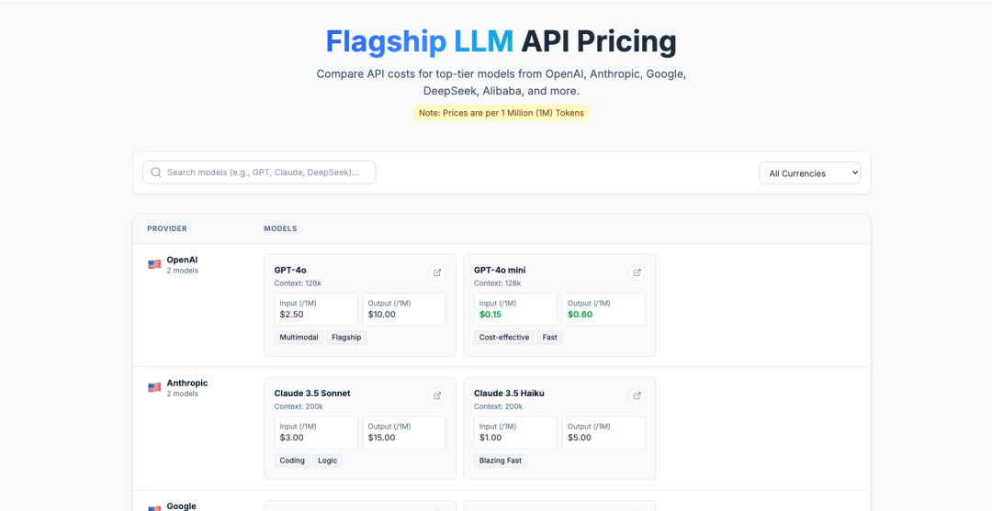Image resolution: width=992 pixels, height=511 pixels.
Task: Click the Google provider name
Action: 182,505
